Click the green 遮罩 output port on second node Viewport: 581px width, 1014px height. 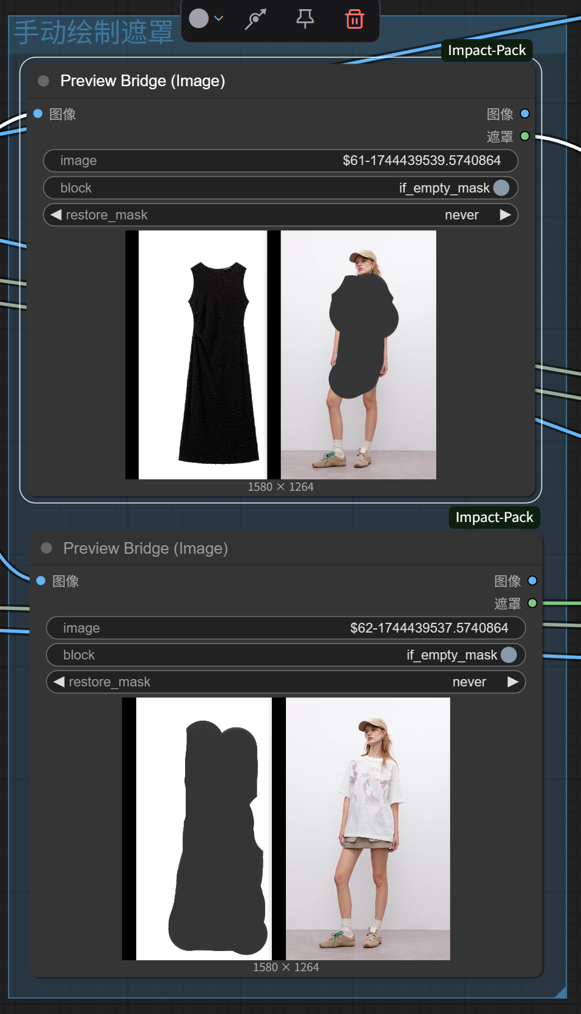[x=532, y=603]
